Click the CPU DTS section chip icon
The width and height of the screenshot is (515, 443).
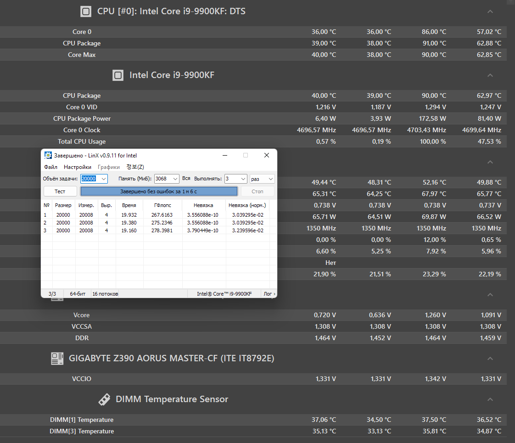(x=86, y=11)
